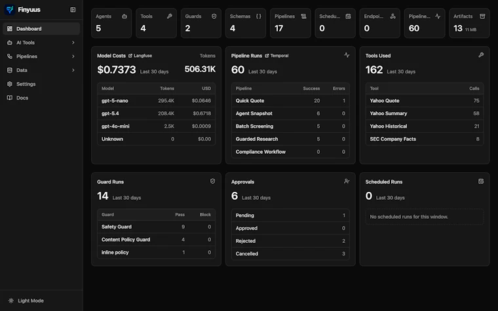498x311 pixels.
Task: Collapse the sidebar with the panel icon
Action: coord(73,10)
